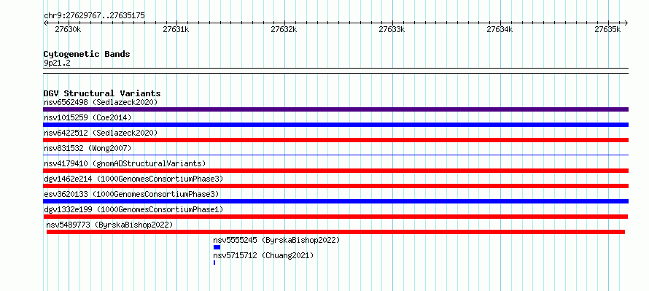
Task: Click the 27633k ruler tick label
Action: [392, 29]
